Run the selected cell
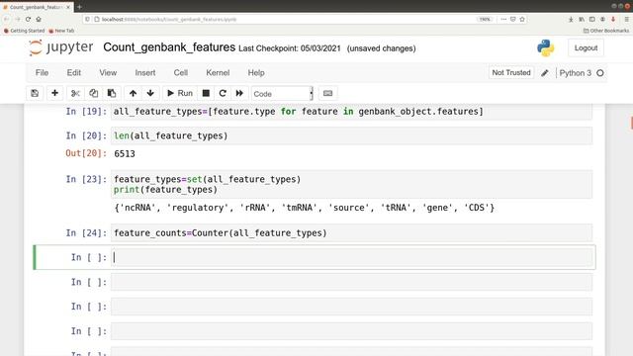 point(180,93)
